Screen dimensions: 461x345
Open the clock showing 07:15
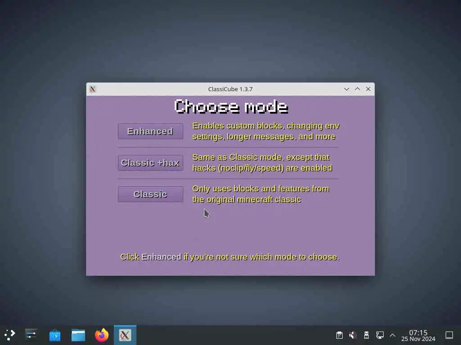pos(418,335)
